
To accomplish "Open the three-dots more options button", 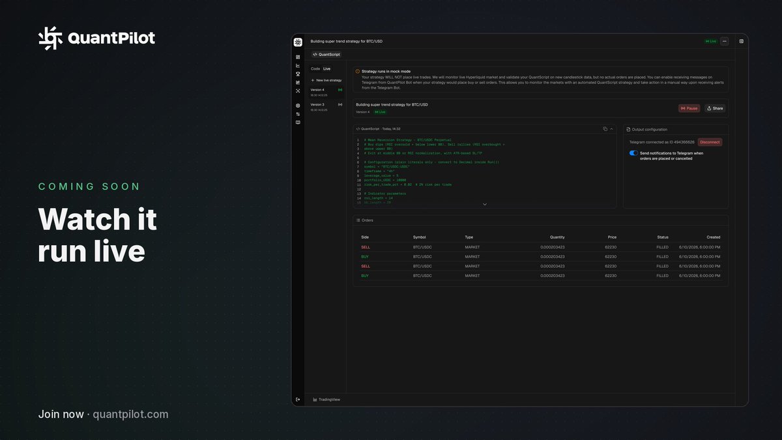I will point(724,41).
